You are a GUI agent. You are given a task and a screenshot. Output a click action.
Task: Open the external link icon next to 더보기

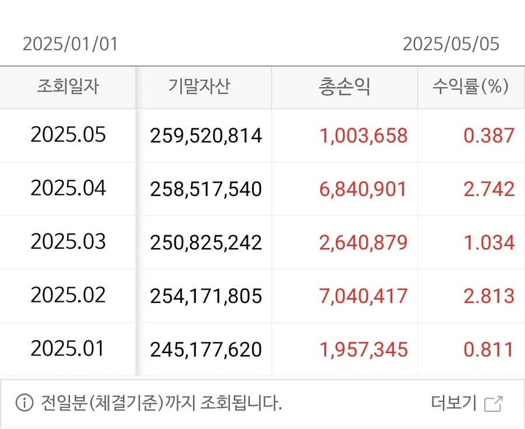click(494, 403)
